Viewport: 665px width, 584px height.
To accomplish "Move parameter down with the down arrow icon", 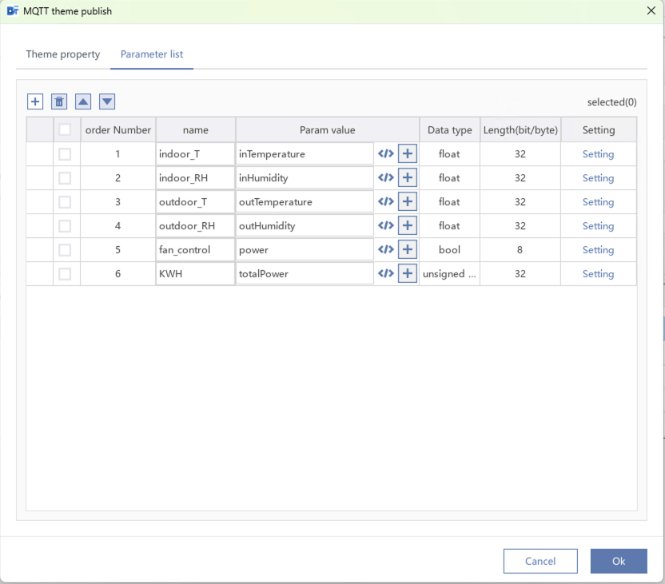I will tap(107, 101).
